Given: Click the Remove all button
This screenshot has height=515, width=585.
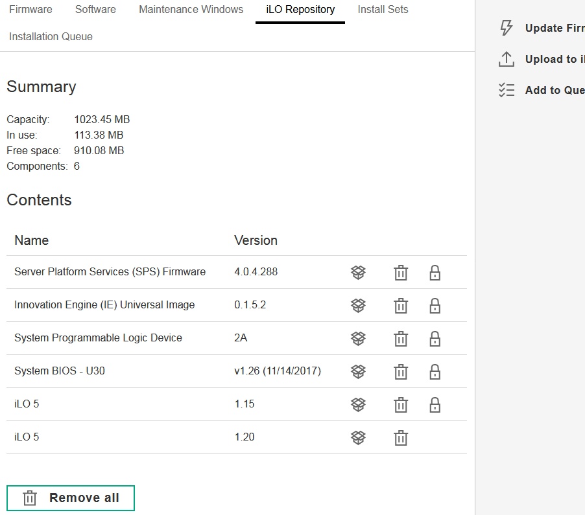Looking at the screenshot, I should coord(70,498).
